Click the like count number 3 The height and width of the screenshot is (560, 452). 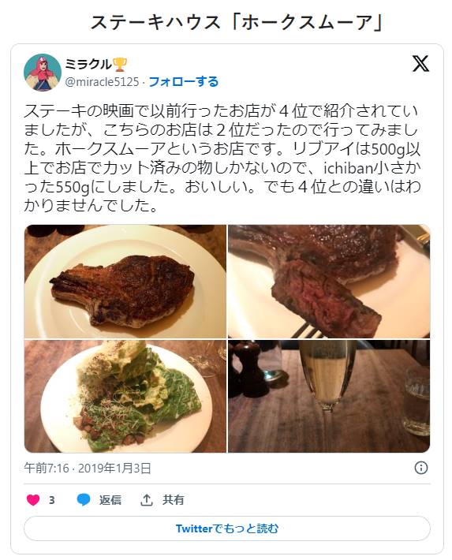52,500
